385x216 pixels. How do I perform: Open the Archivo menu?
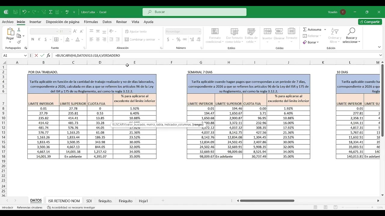point(8,22)
